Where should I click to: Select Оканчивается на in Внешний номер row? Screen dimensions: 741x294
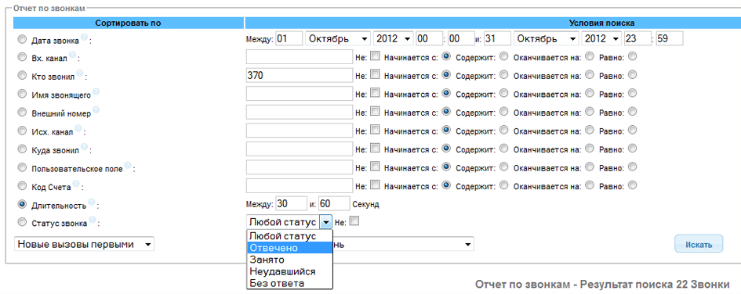tap(590, 111)
